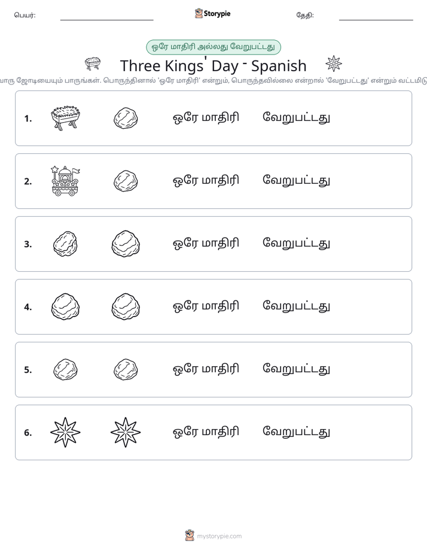Click the star icon beside the title
The height and width of the screenshot is (553, 427).
[x=333, y=63]
